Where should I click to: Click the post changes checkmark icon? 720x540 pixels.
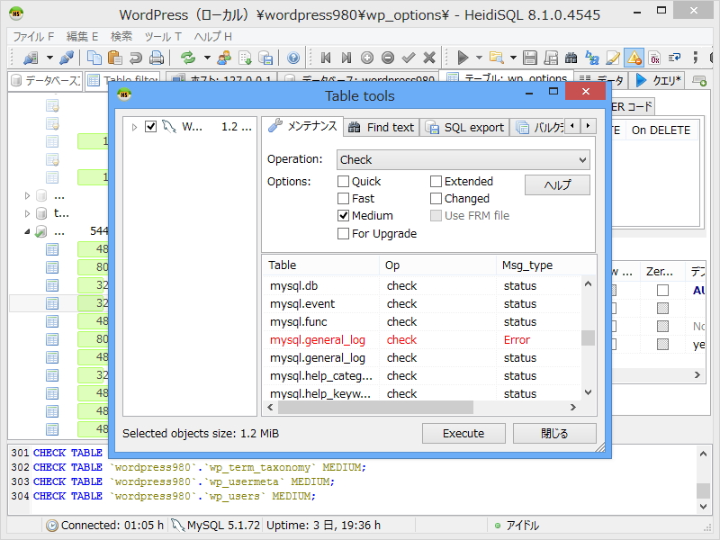[x=409, y=58]
